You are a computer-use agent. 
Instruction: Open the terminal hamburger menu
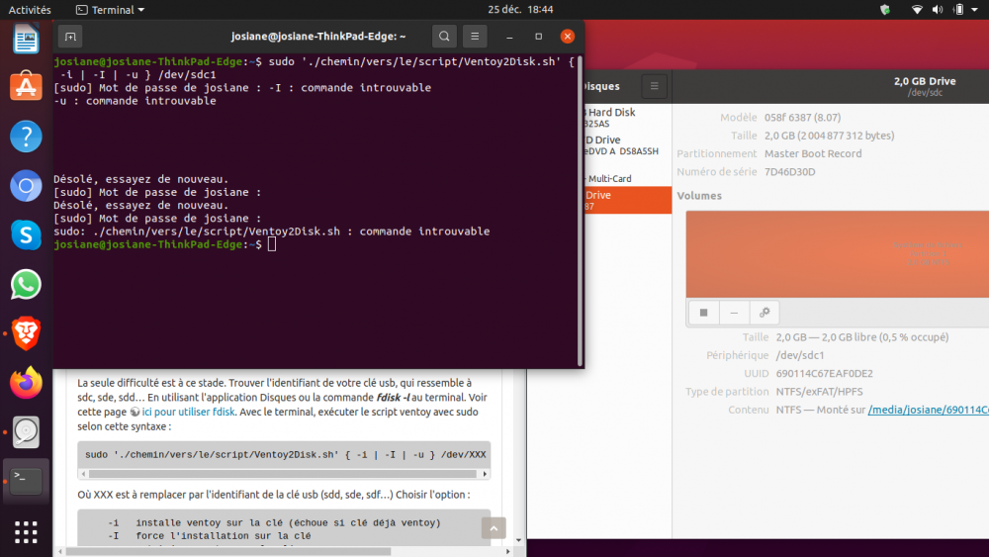pos(475,37)
